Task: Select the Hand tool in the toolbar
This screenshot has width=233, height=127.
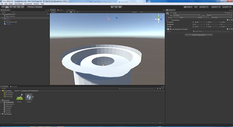Action: point(3,7)
